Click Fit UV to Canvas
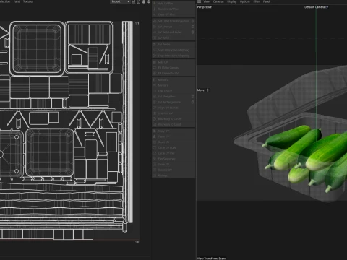 click(x=173, y=68)
